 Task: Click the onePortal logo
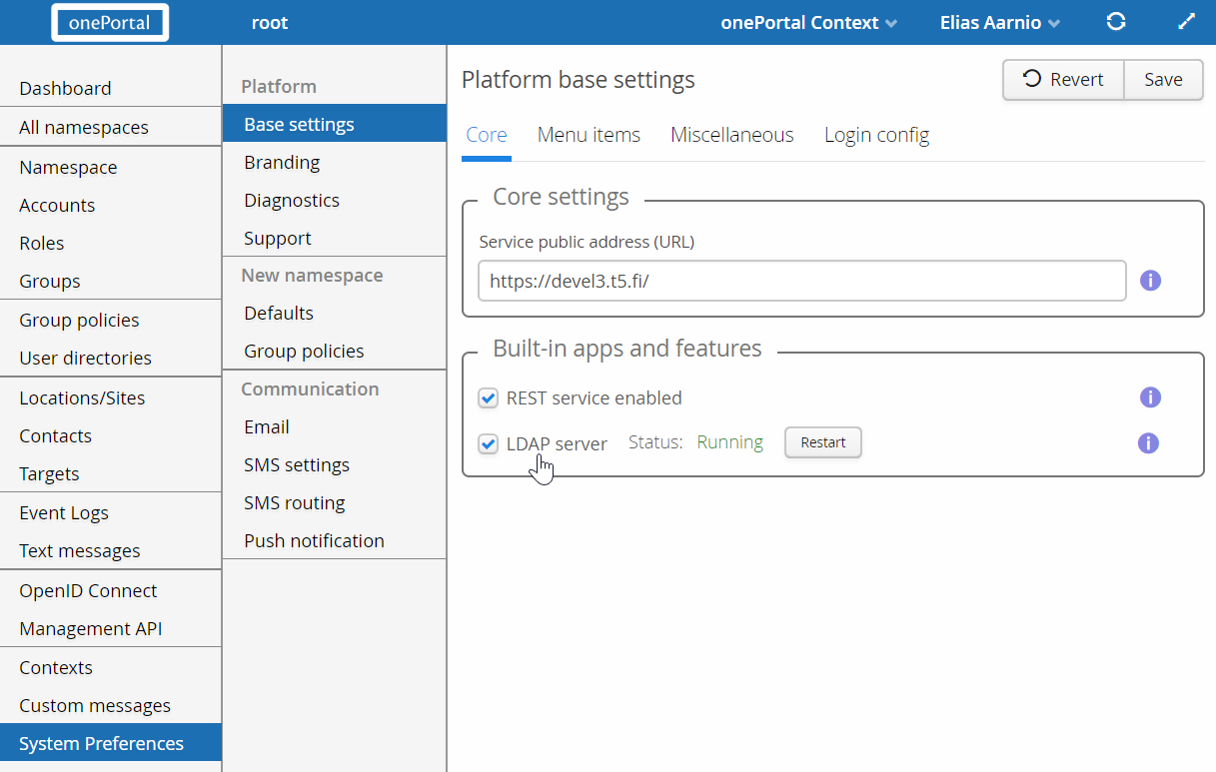tap(110, 23)
